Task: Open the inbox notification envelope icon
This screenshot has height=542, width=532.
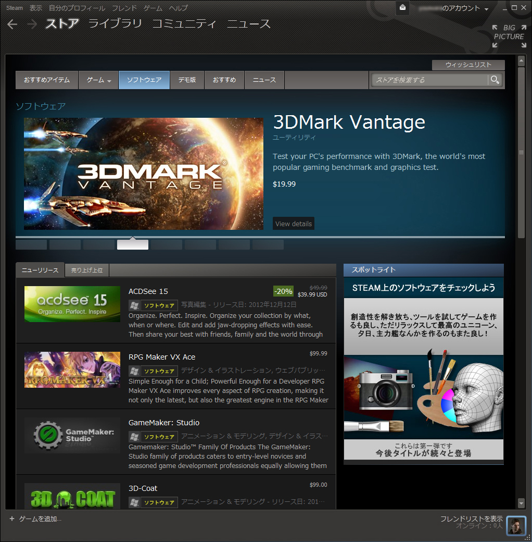Action: point(402,8)
